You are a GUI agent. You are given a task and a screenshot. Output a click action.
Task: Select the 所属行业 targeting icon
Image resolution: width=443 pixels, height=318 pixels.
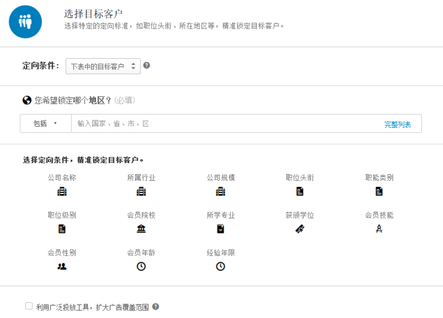pyautogui.click(x=141, y=191)
